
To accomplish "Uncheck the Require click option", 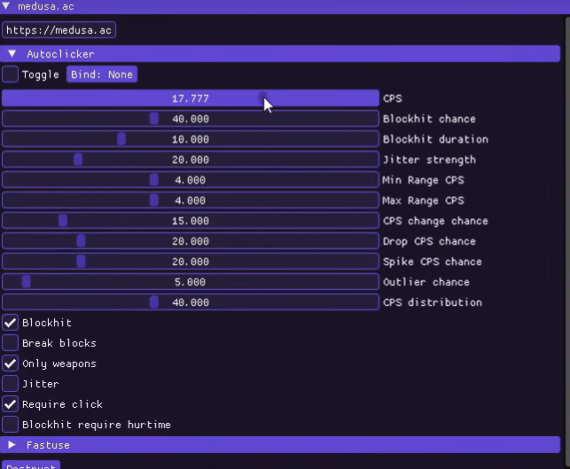I will point(10,404).
